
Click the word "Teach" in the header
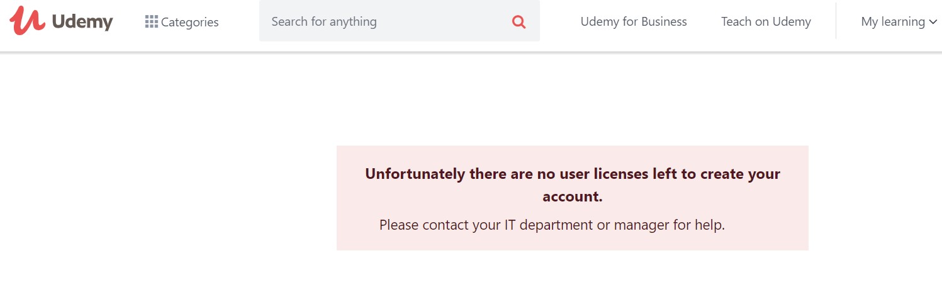pyautogui.click(x=736, y=22)
